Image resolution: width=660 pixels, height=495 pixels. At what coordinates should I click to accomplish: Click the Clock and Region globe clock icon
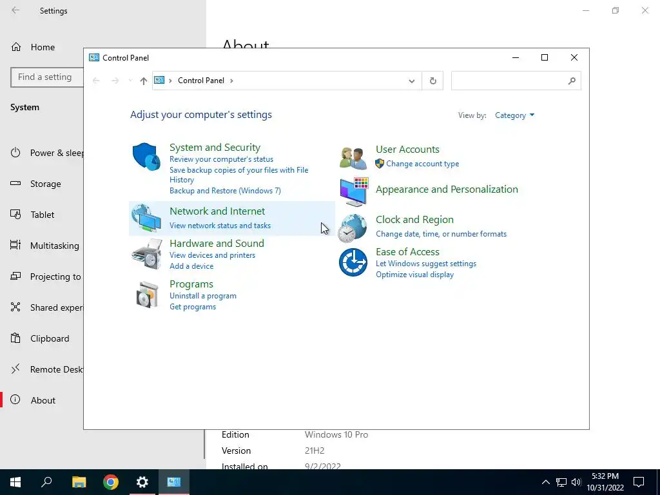point(353,228)
